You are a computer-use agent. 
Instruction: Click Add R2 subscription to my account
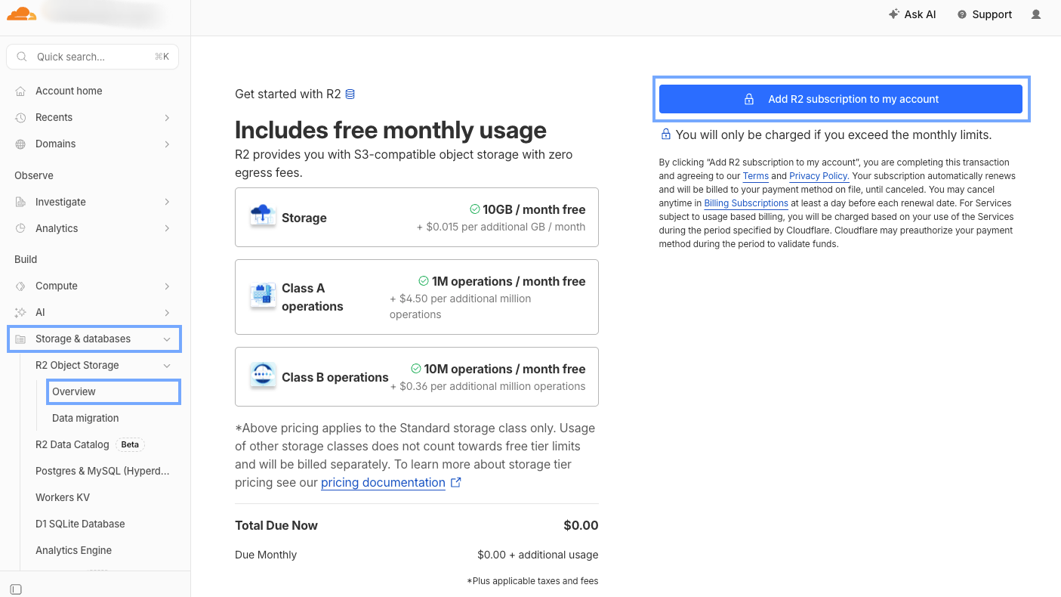840,99
